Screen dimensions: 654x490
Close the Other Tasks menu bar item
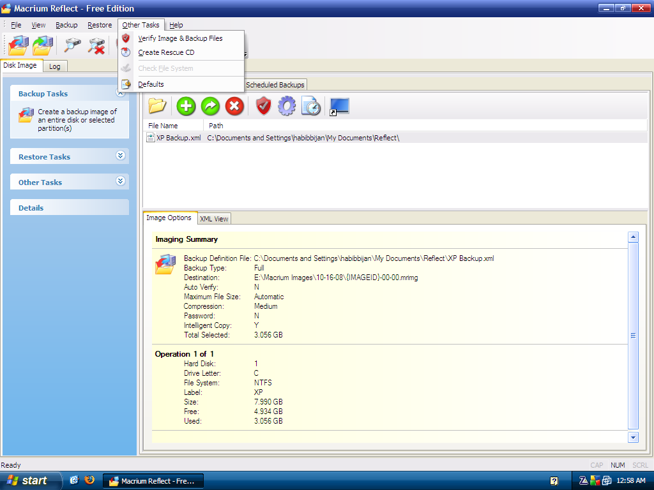tap(141, 25)
